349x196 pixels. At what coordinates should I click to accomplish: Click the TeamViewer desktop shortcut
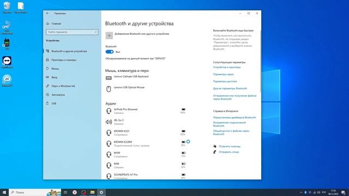[7, 62]
